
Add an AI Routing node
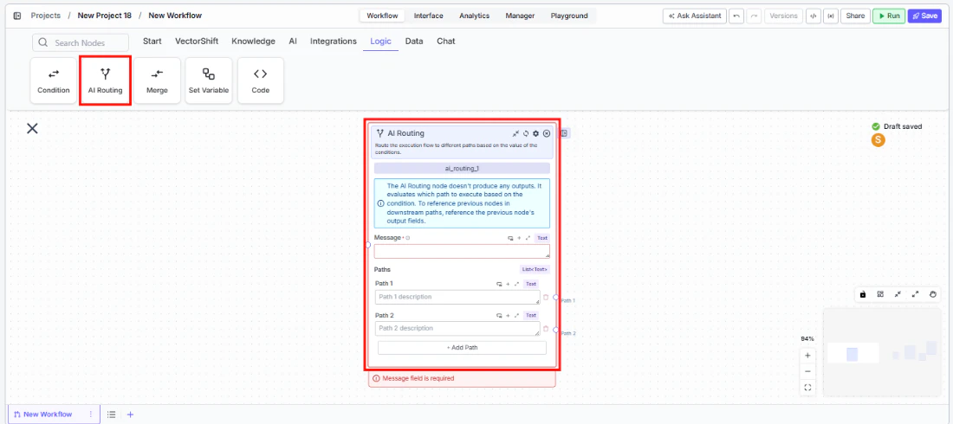[x=105, y=80]
